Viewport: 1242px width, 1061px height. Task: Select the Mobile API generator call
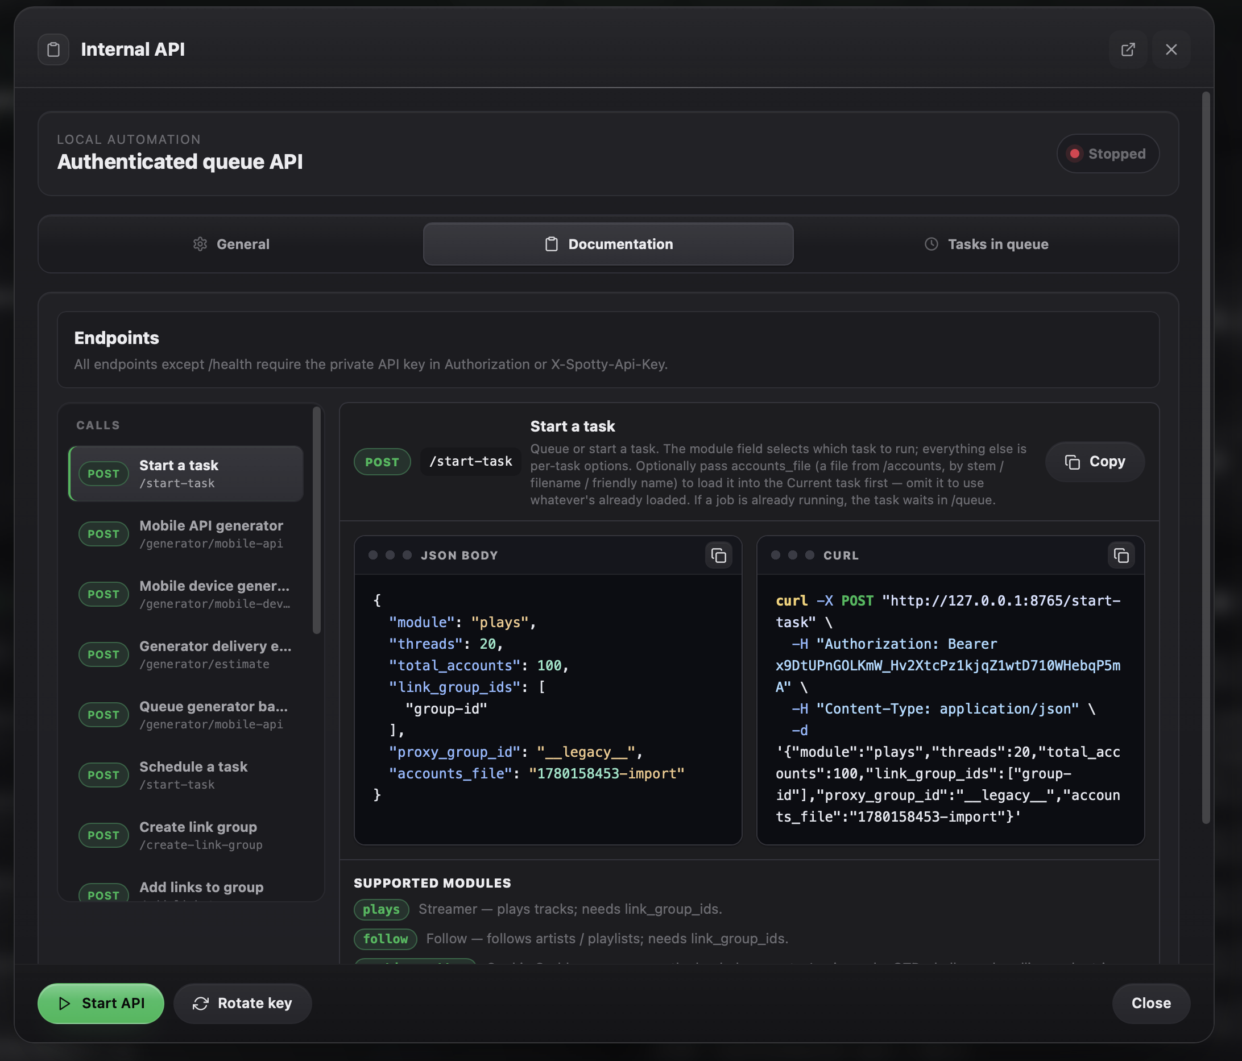coord(186,533)
